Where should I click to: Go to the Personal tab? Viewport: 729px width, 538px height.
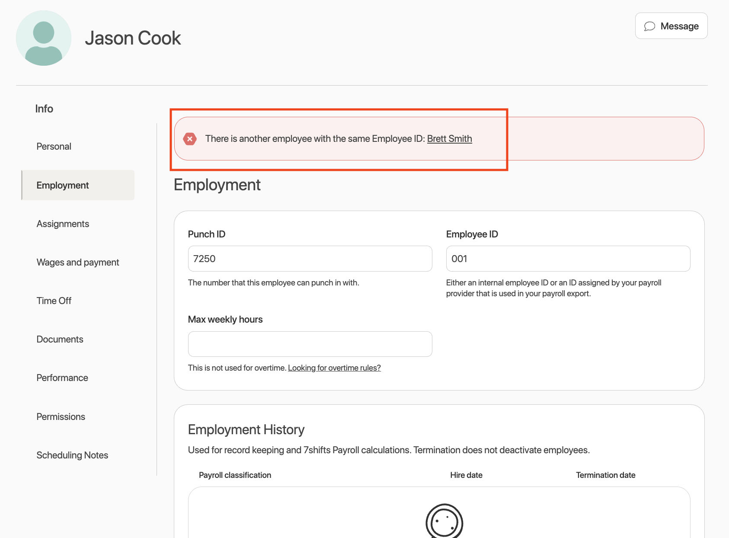click(x=54, y=147)
